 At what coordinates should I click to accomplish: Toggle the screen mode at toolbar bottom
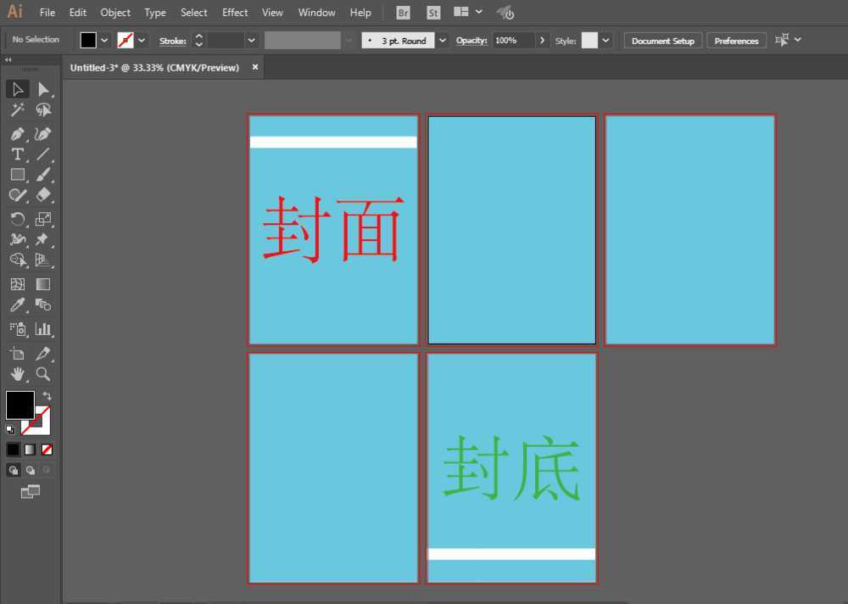point(31,490)
